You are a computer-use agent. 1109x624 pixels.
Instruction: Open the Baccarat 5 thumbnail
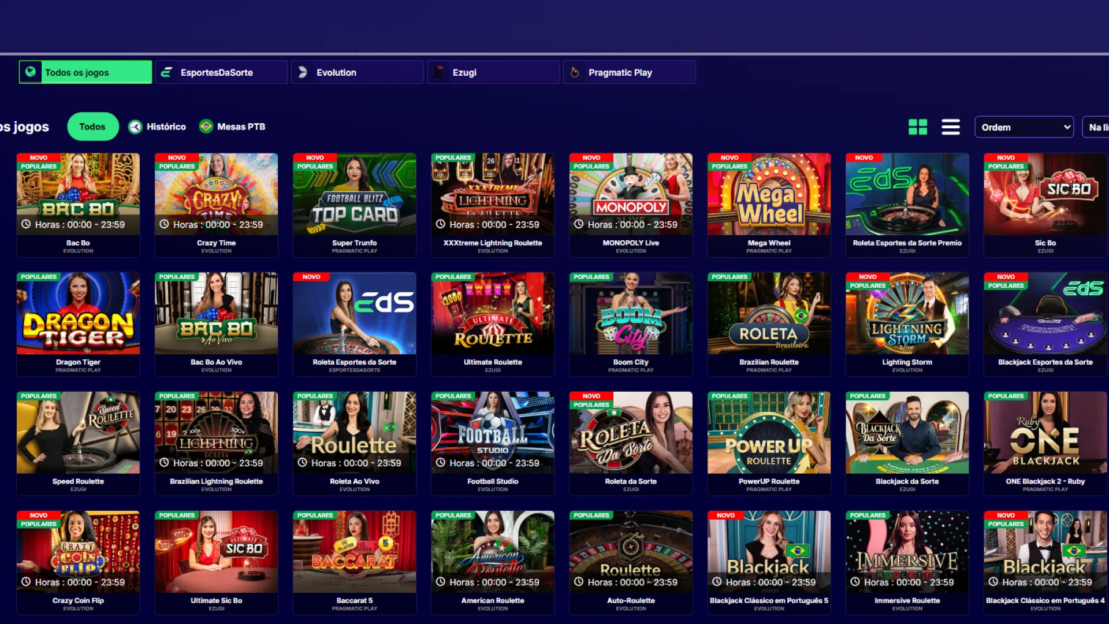click(355, 552)
